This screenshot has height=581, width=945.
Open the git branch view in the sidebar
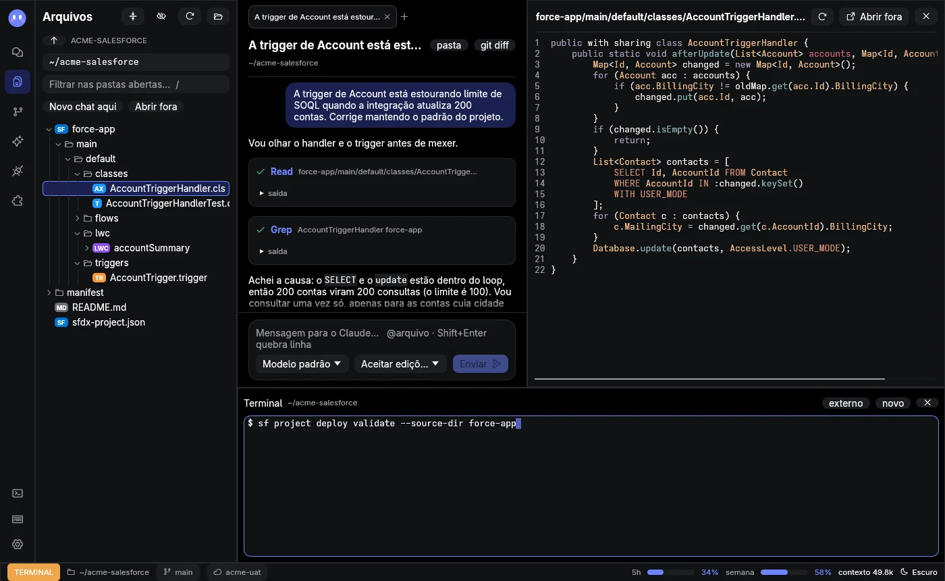click(18, 111)
